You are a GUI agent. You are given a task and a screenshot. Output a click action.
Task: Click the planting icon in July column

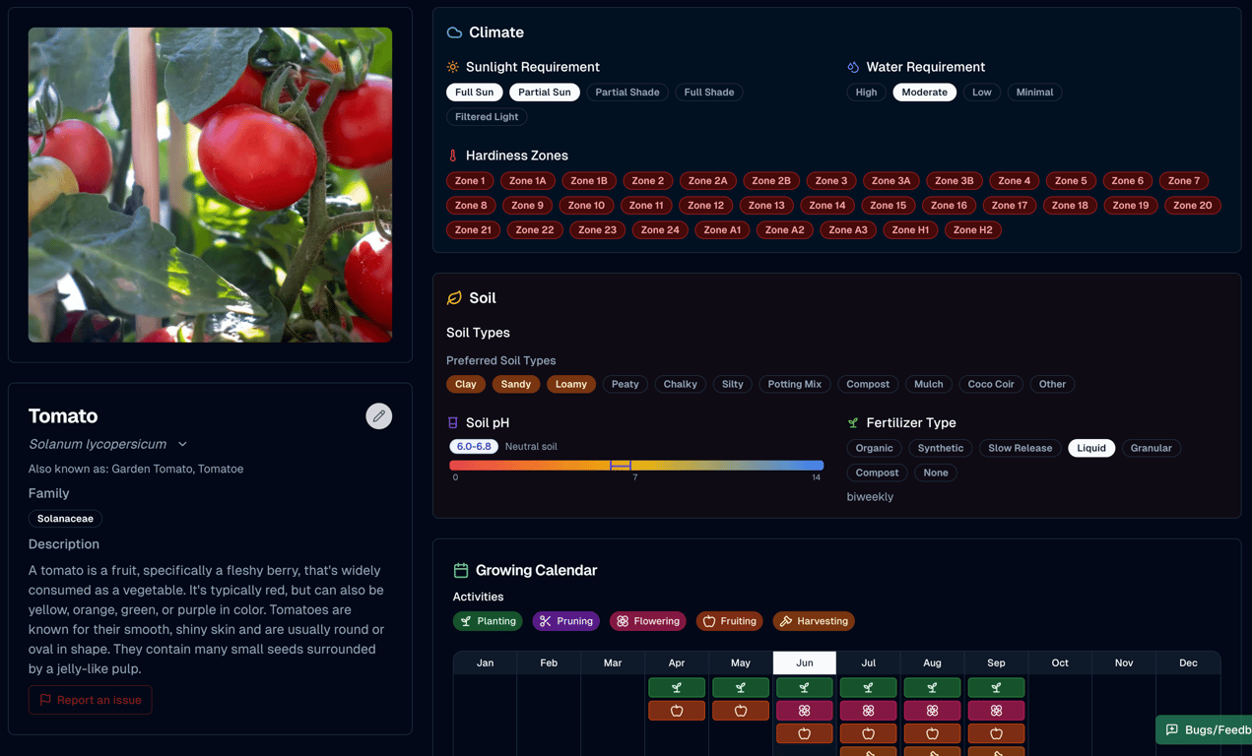(869, 687)
